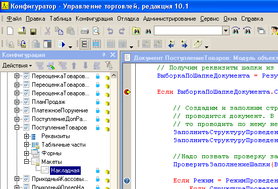
Task: Click the Undo arrow icon
Action: pyautogui.click(x=110, y=31)
